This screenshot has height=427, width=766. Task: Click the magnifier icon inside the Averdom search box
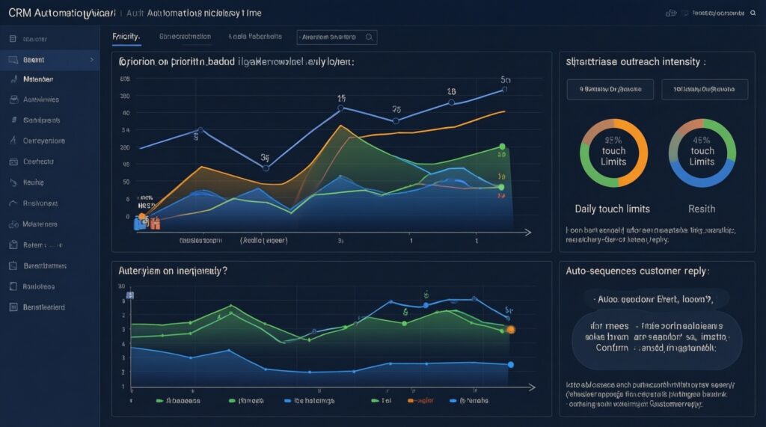(x=369, y=37)
